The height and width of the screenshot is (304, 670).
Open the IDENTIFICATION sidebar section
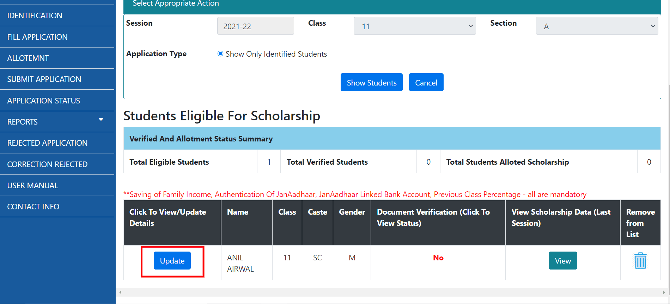click(34, 15)
